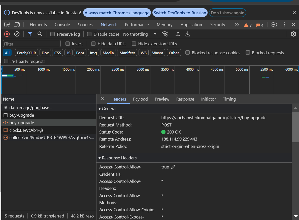This screenshot has height=220, width=299.
Task: Open network conditions wifi icon
Action: click(x=165, y=34)
